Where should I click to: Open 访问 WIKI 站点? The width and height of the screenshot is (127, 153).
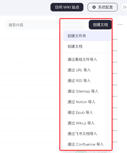(x=67, y=7)
